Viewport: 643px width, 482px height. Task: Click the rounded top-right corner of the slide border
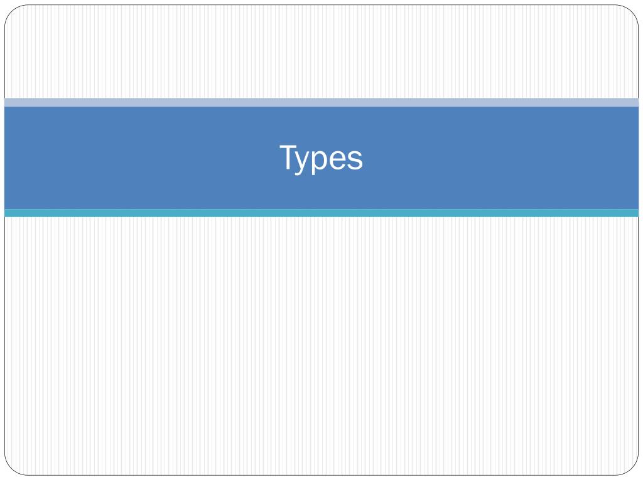point(632,11)
